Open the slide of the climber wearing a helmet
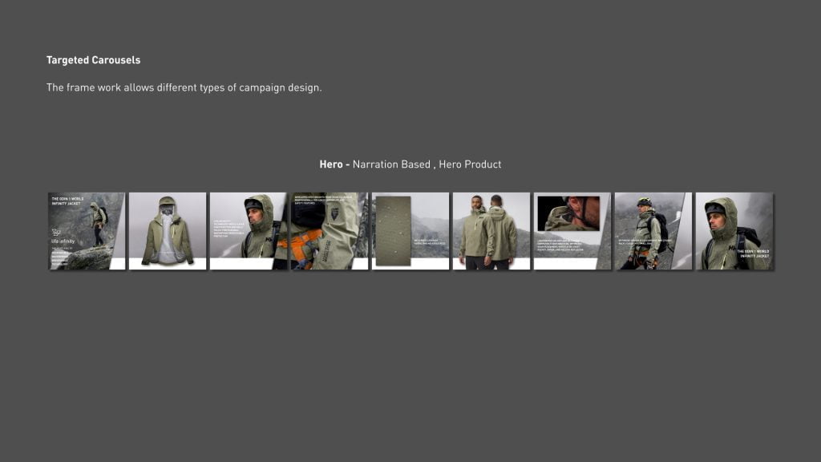The height and width of the screenshot is (462, 821). click(x=652, y=231)
